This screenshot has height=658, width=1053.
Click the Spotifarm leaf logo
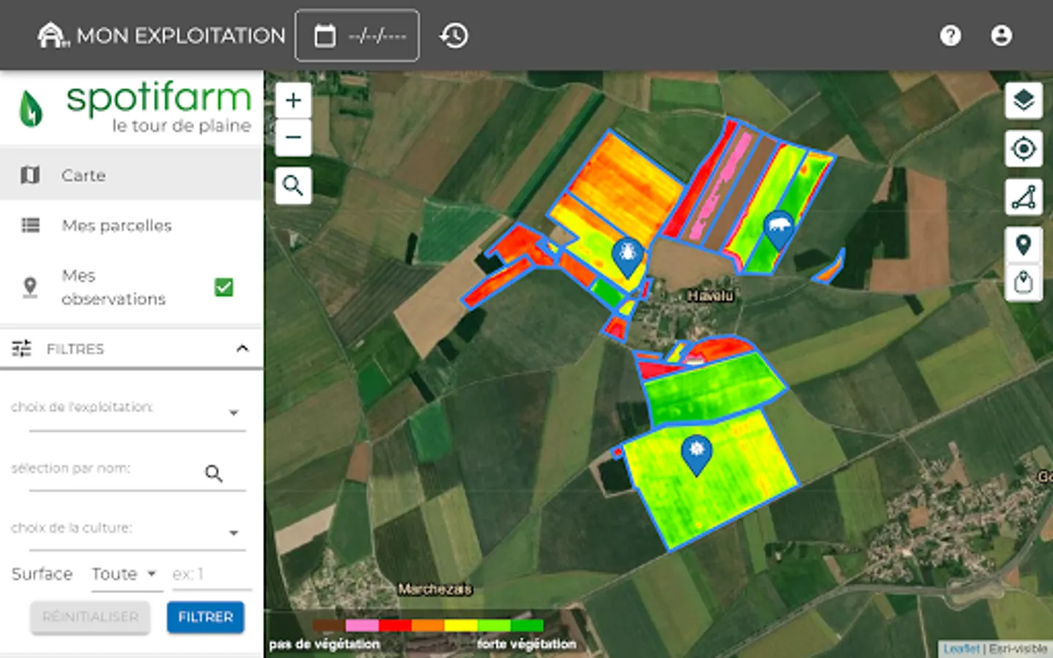point(31,108)
